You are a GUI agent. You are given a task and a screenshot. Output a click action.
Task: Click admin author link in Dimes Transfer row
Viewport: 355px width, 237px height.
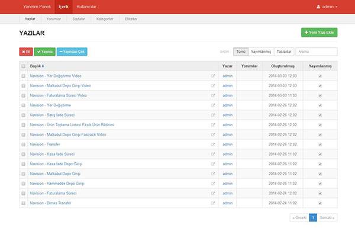[228, 203]
